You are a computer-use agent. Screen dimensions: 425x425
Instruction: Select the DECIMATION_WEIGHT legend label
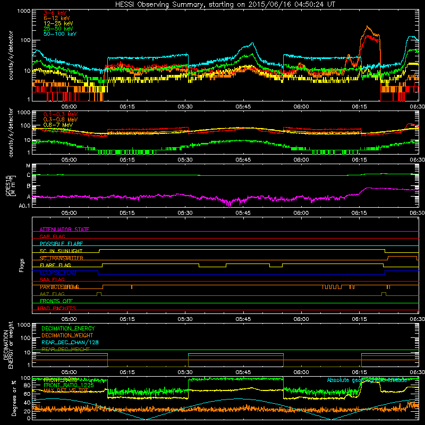click(67, 335)
